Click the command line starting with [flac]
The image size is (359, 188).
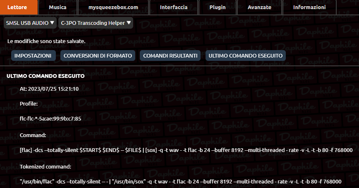pyautogui.click(x=186, y=150)
